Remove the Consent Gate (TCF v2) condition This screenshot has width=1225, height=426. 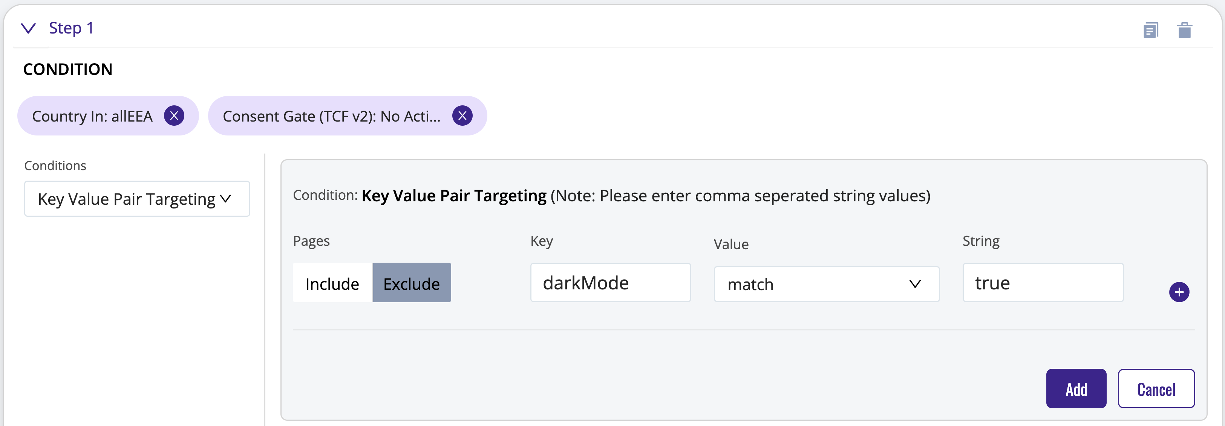[x=462, y=116]
